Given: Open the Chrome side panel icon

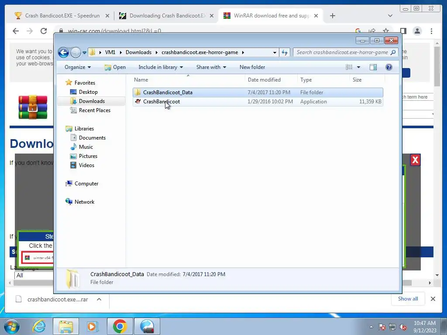Looking at the screenshot, I should click(403, 31).
